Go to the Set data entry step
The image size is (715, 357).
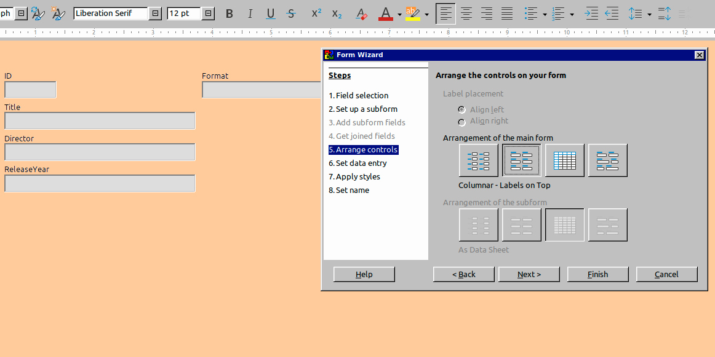tap(361, 163)
